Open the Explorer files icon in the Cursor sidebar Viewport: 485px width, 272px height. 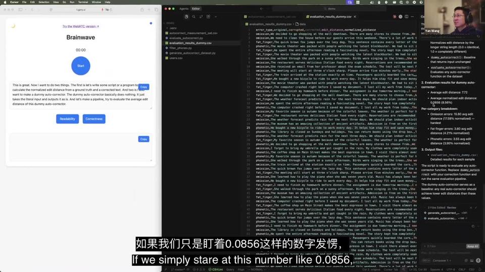click(x=186, y=17)
